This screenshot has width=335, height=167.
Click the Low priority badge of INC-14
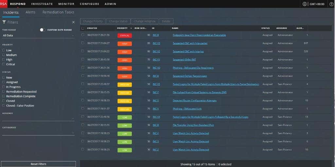pyautogui.click(x=124, y=118)
